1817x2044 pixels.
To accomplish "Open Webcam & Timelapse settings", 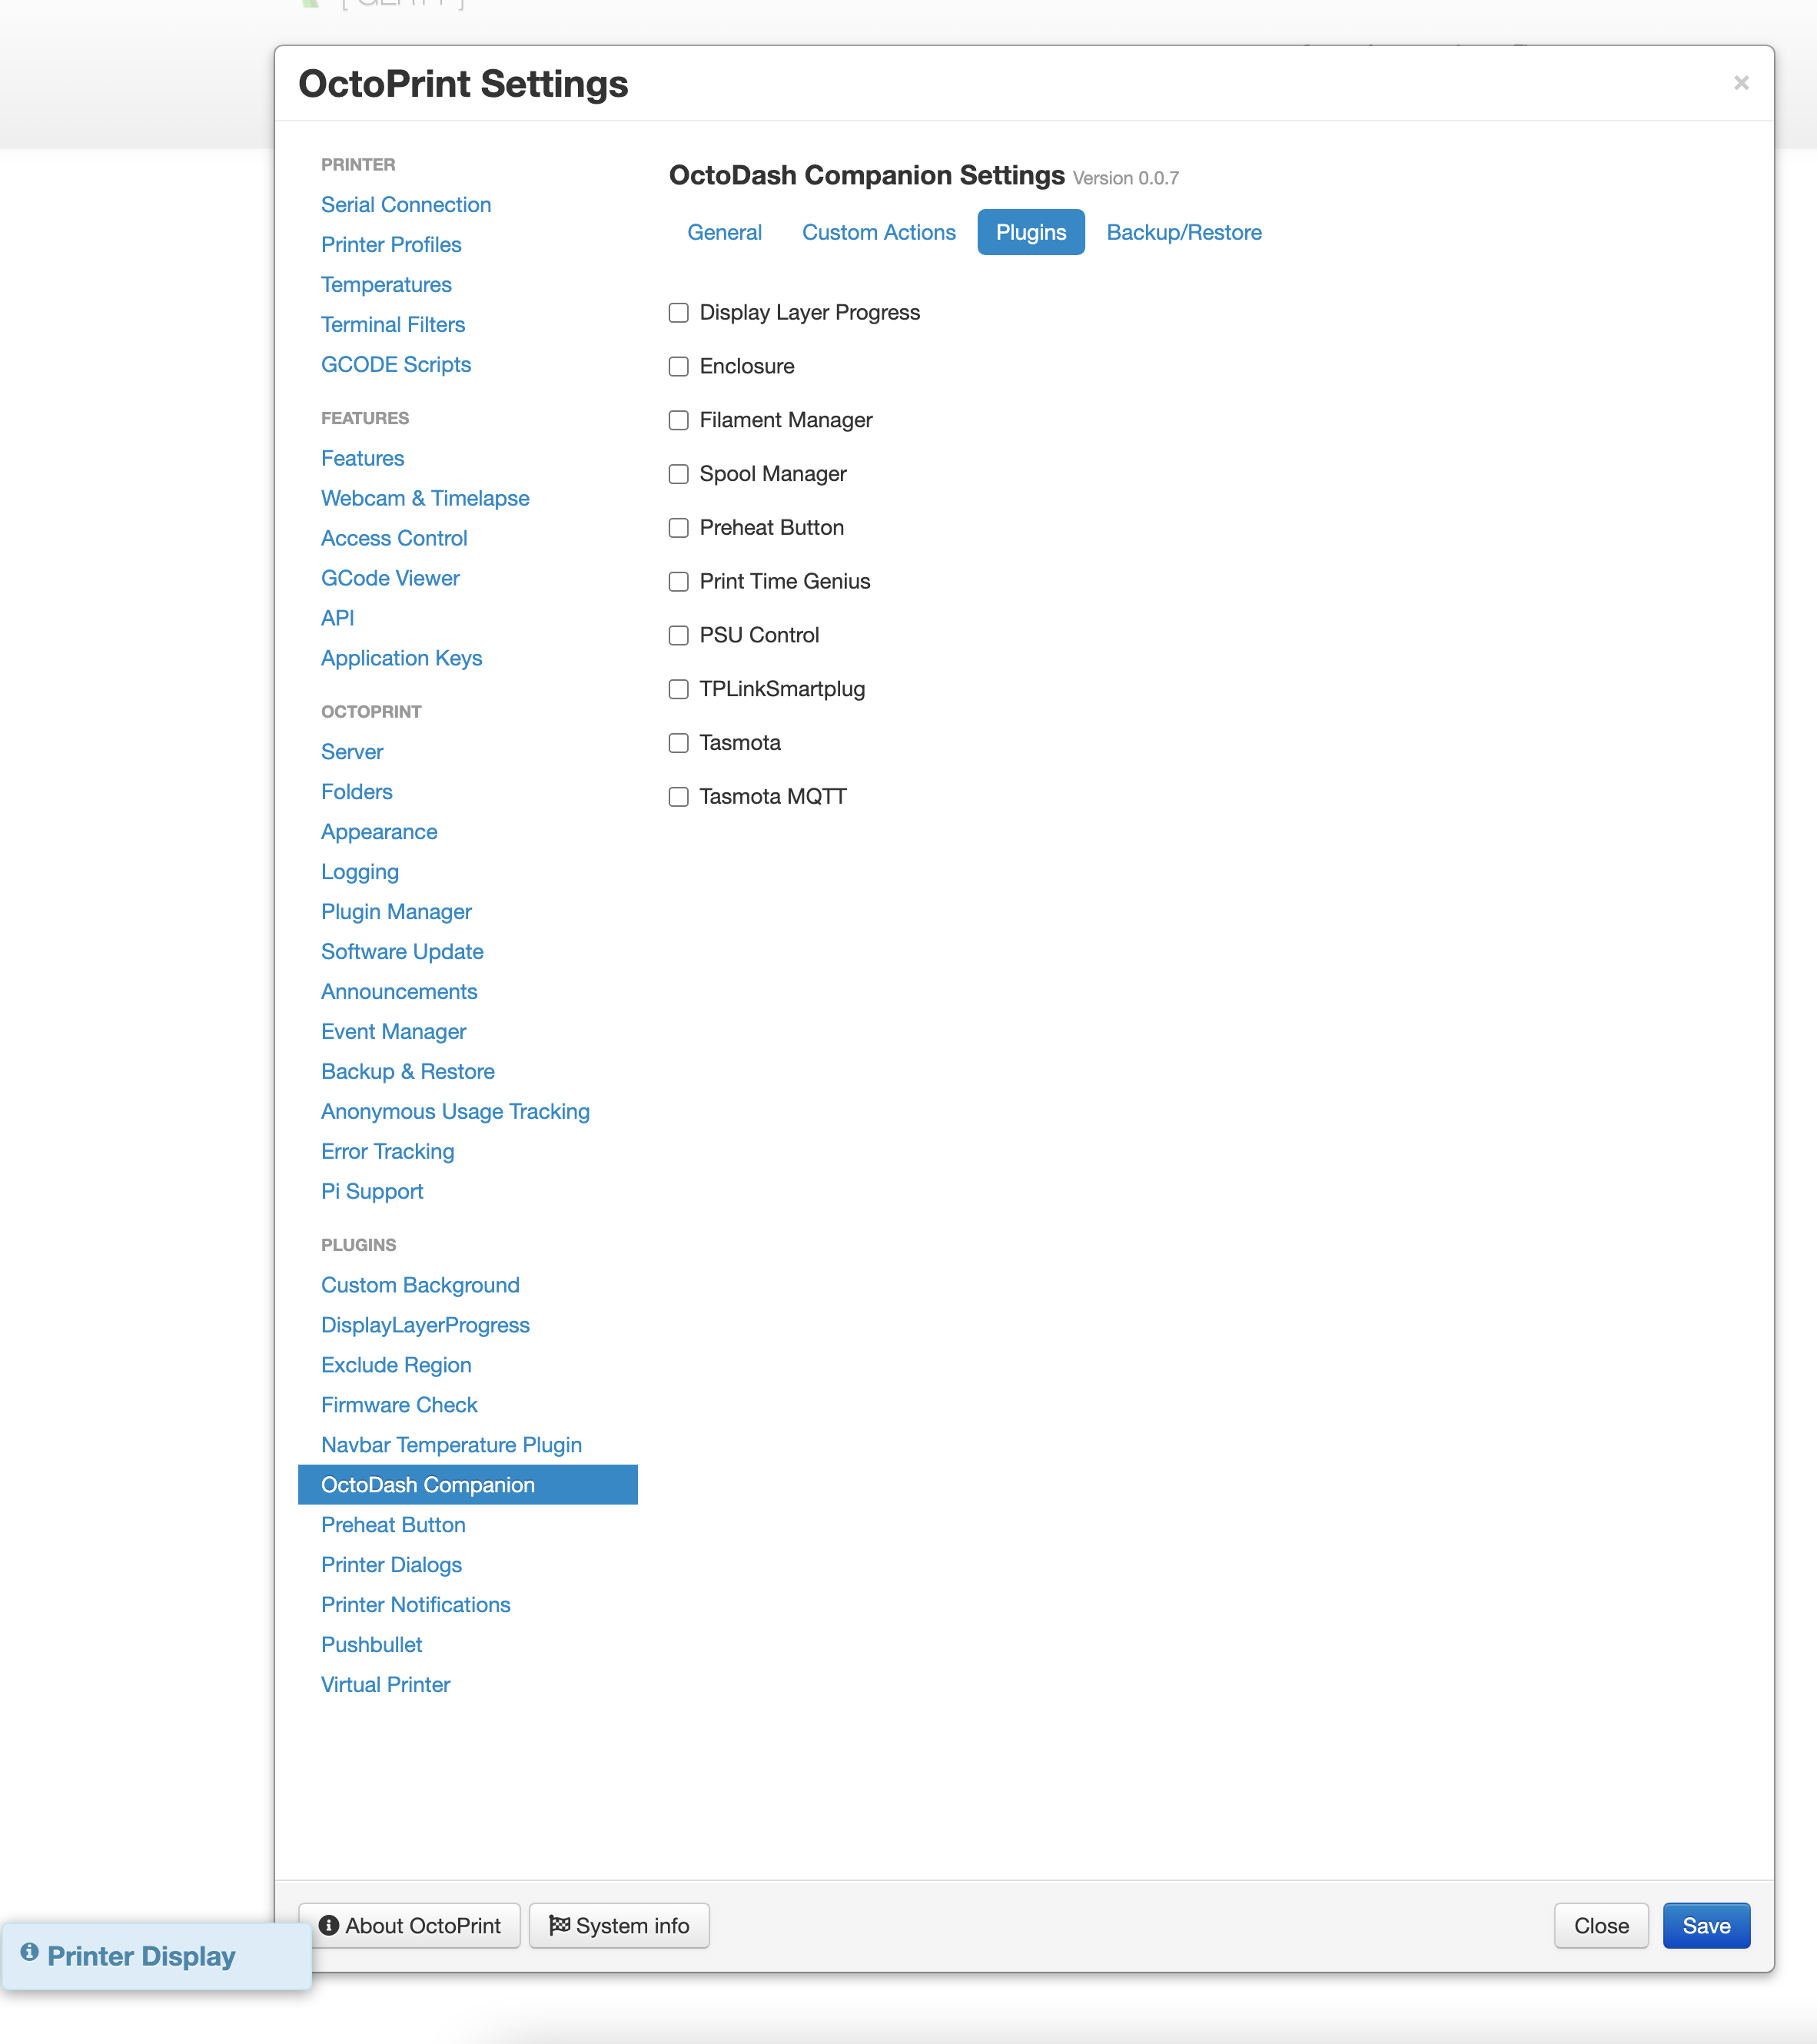I will click(425, 498).
